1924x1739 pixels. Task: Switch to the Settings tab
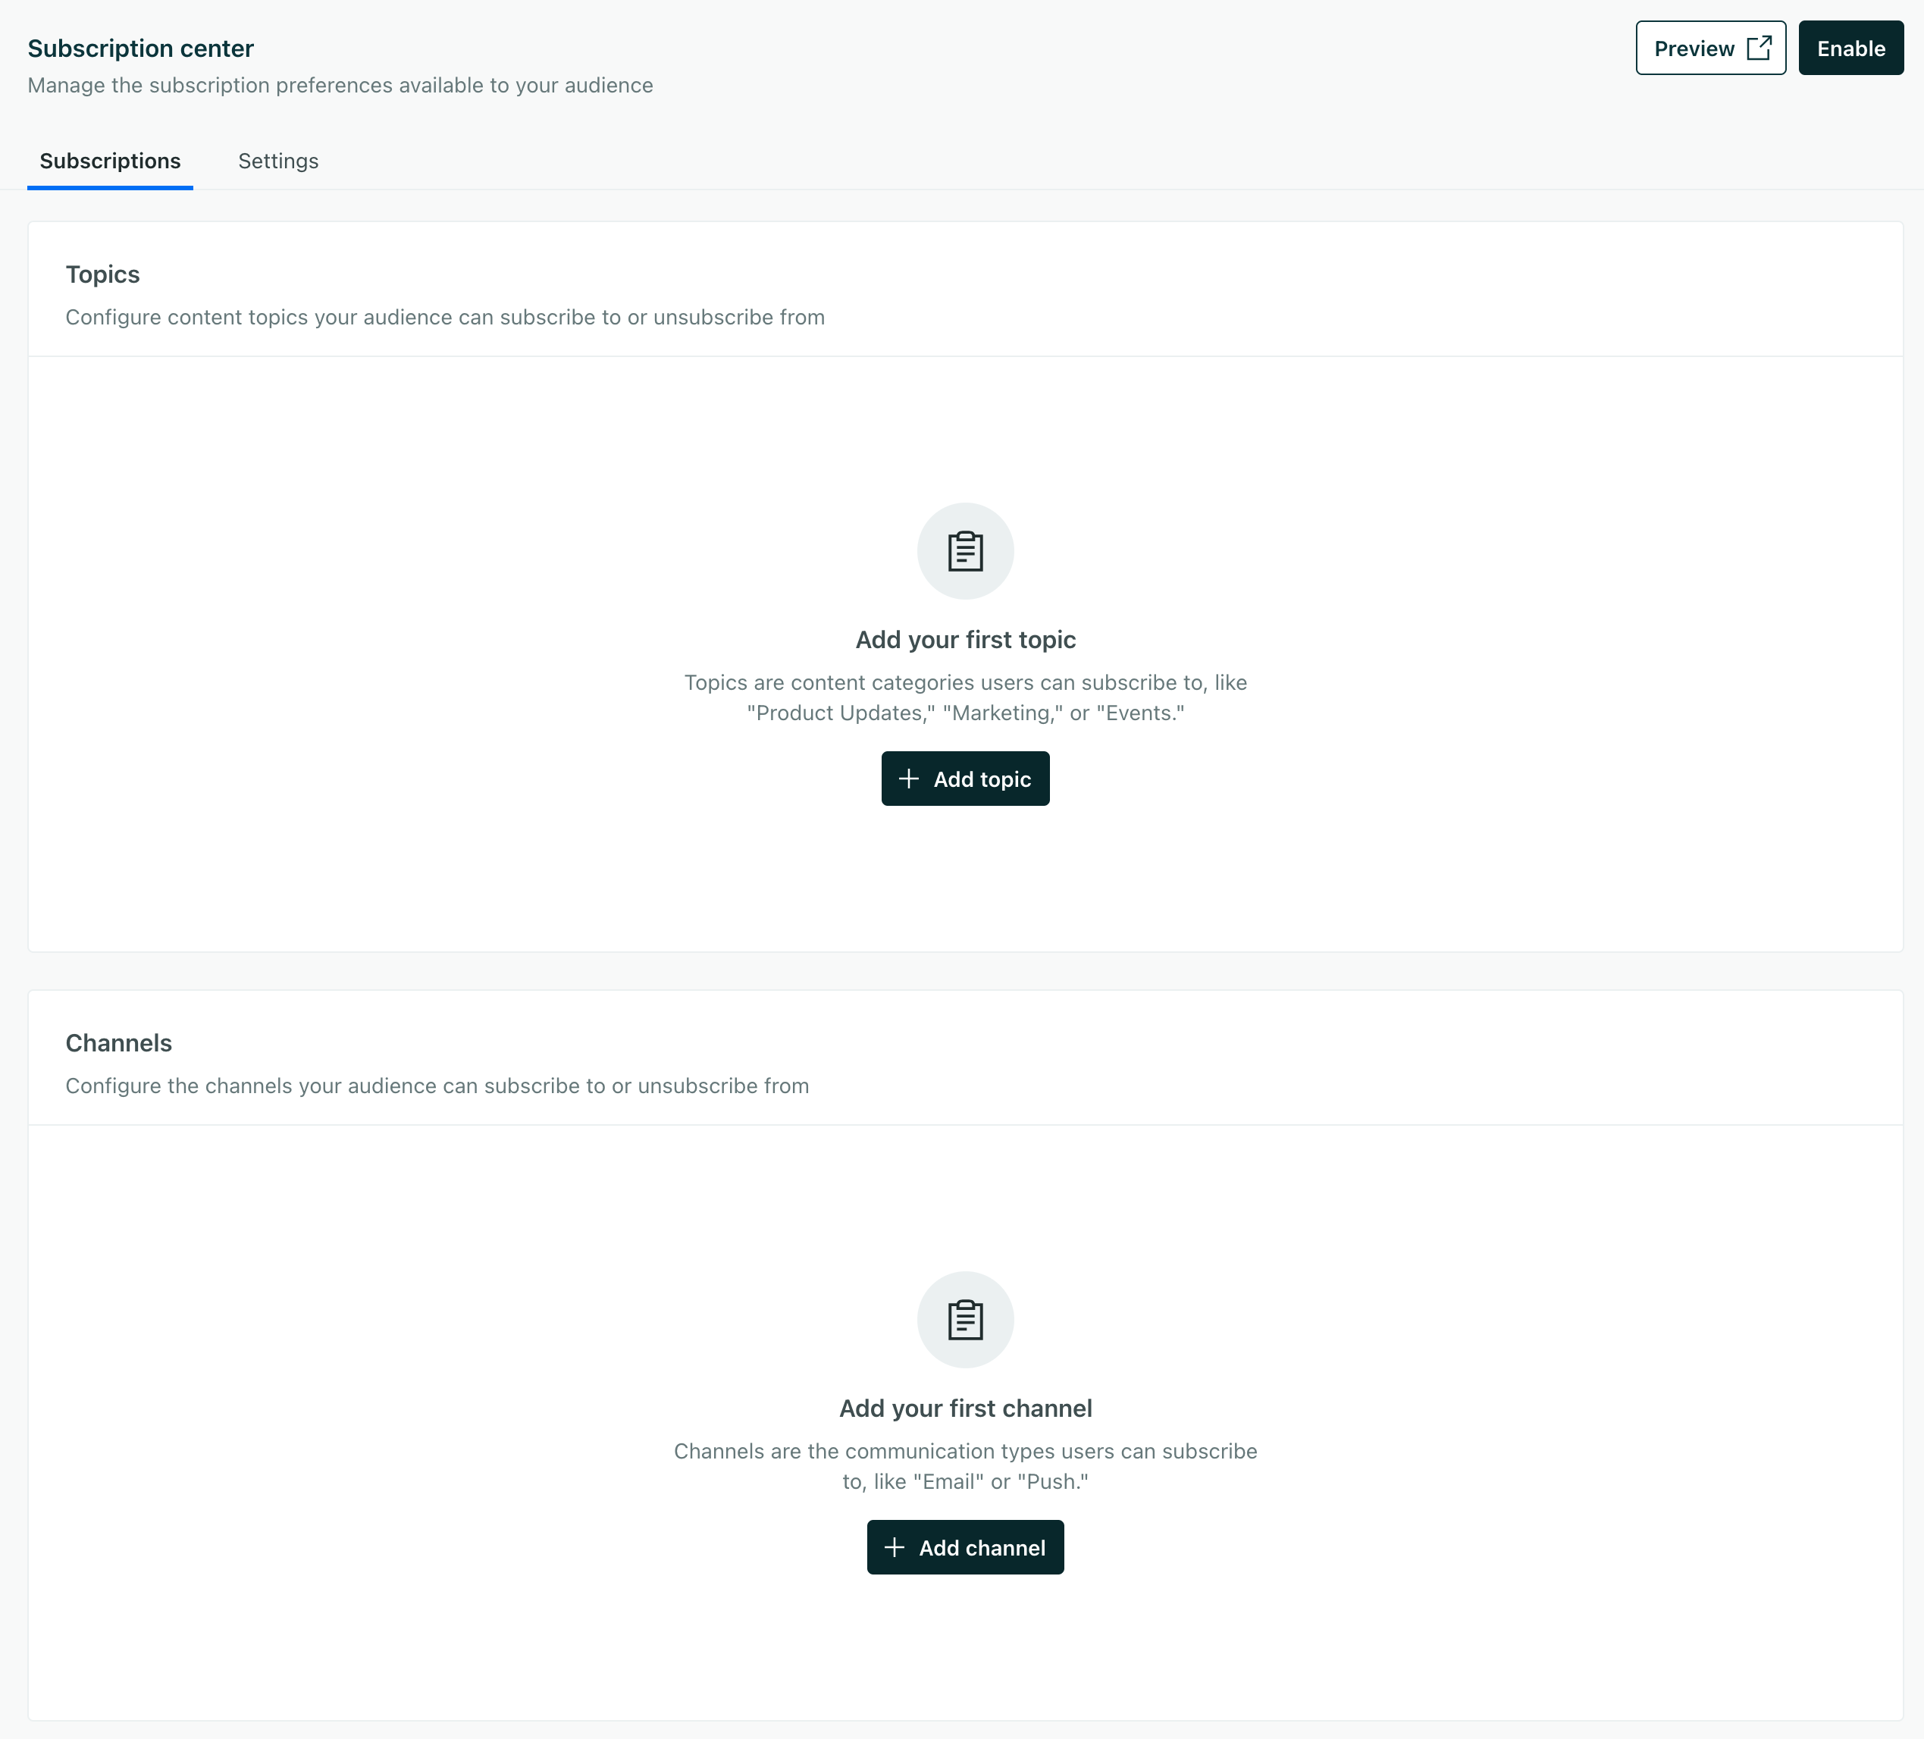pos(277,161)
